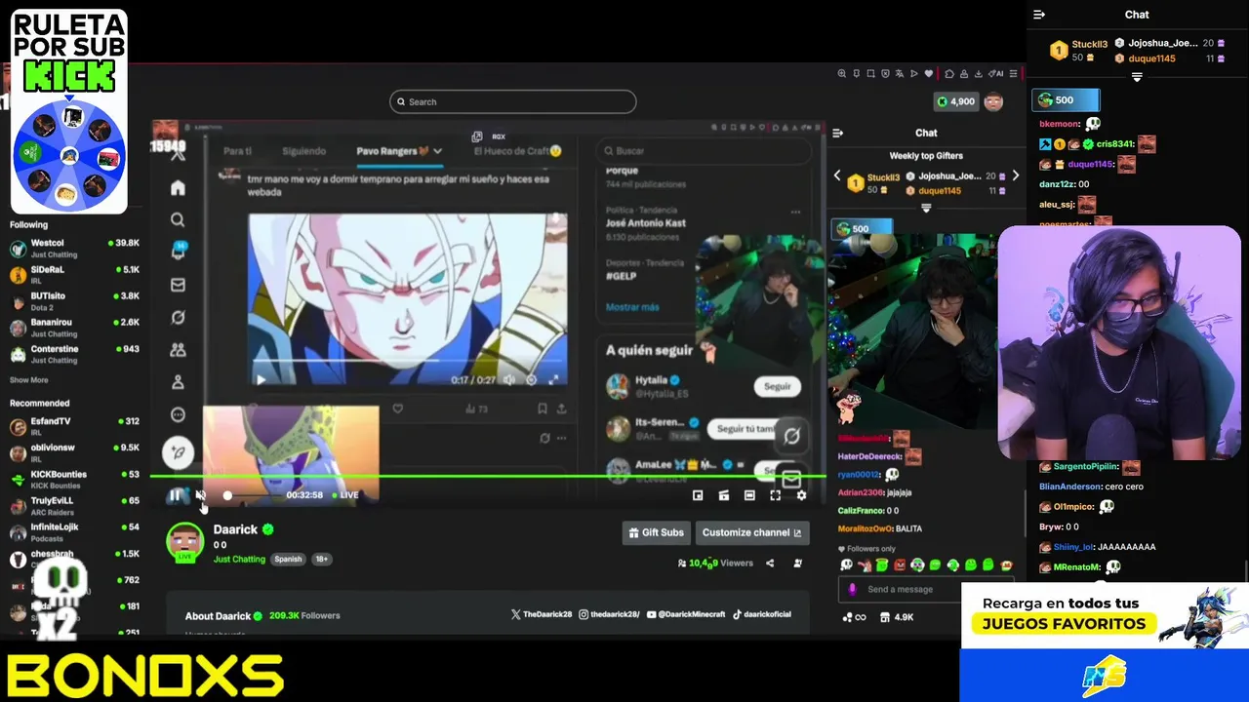Click the white compose post button

(x=178, y=451)
